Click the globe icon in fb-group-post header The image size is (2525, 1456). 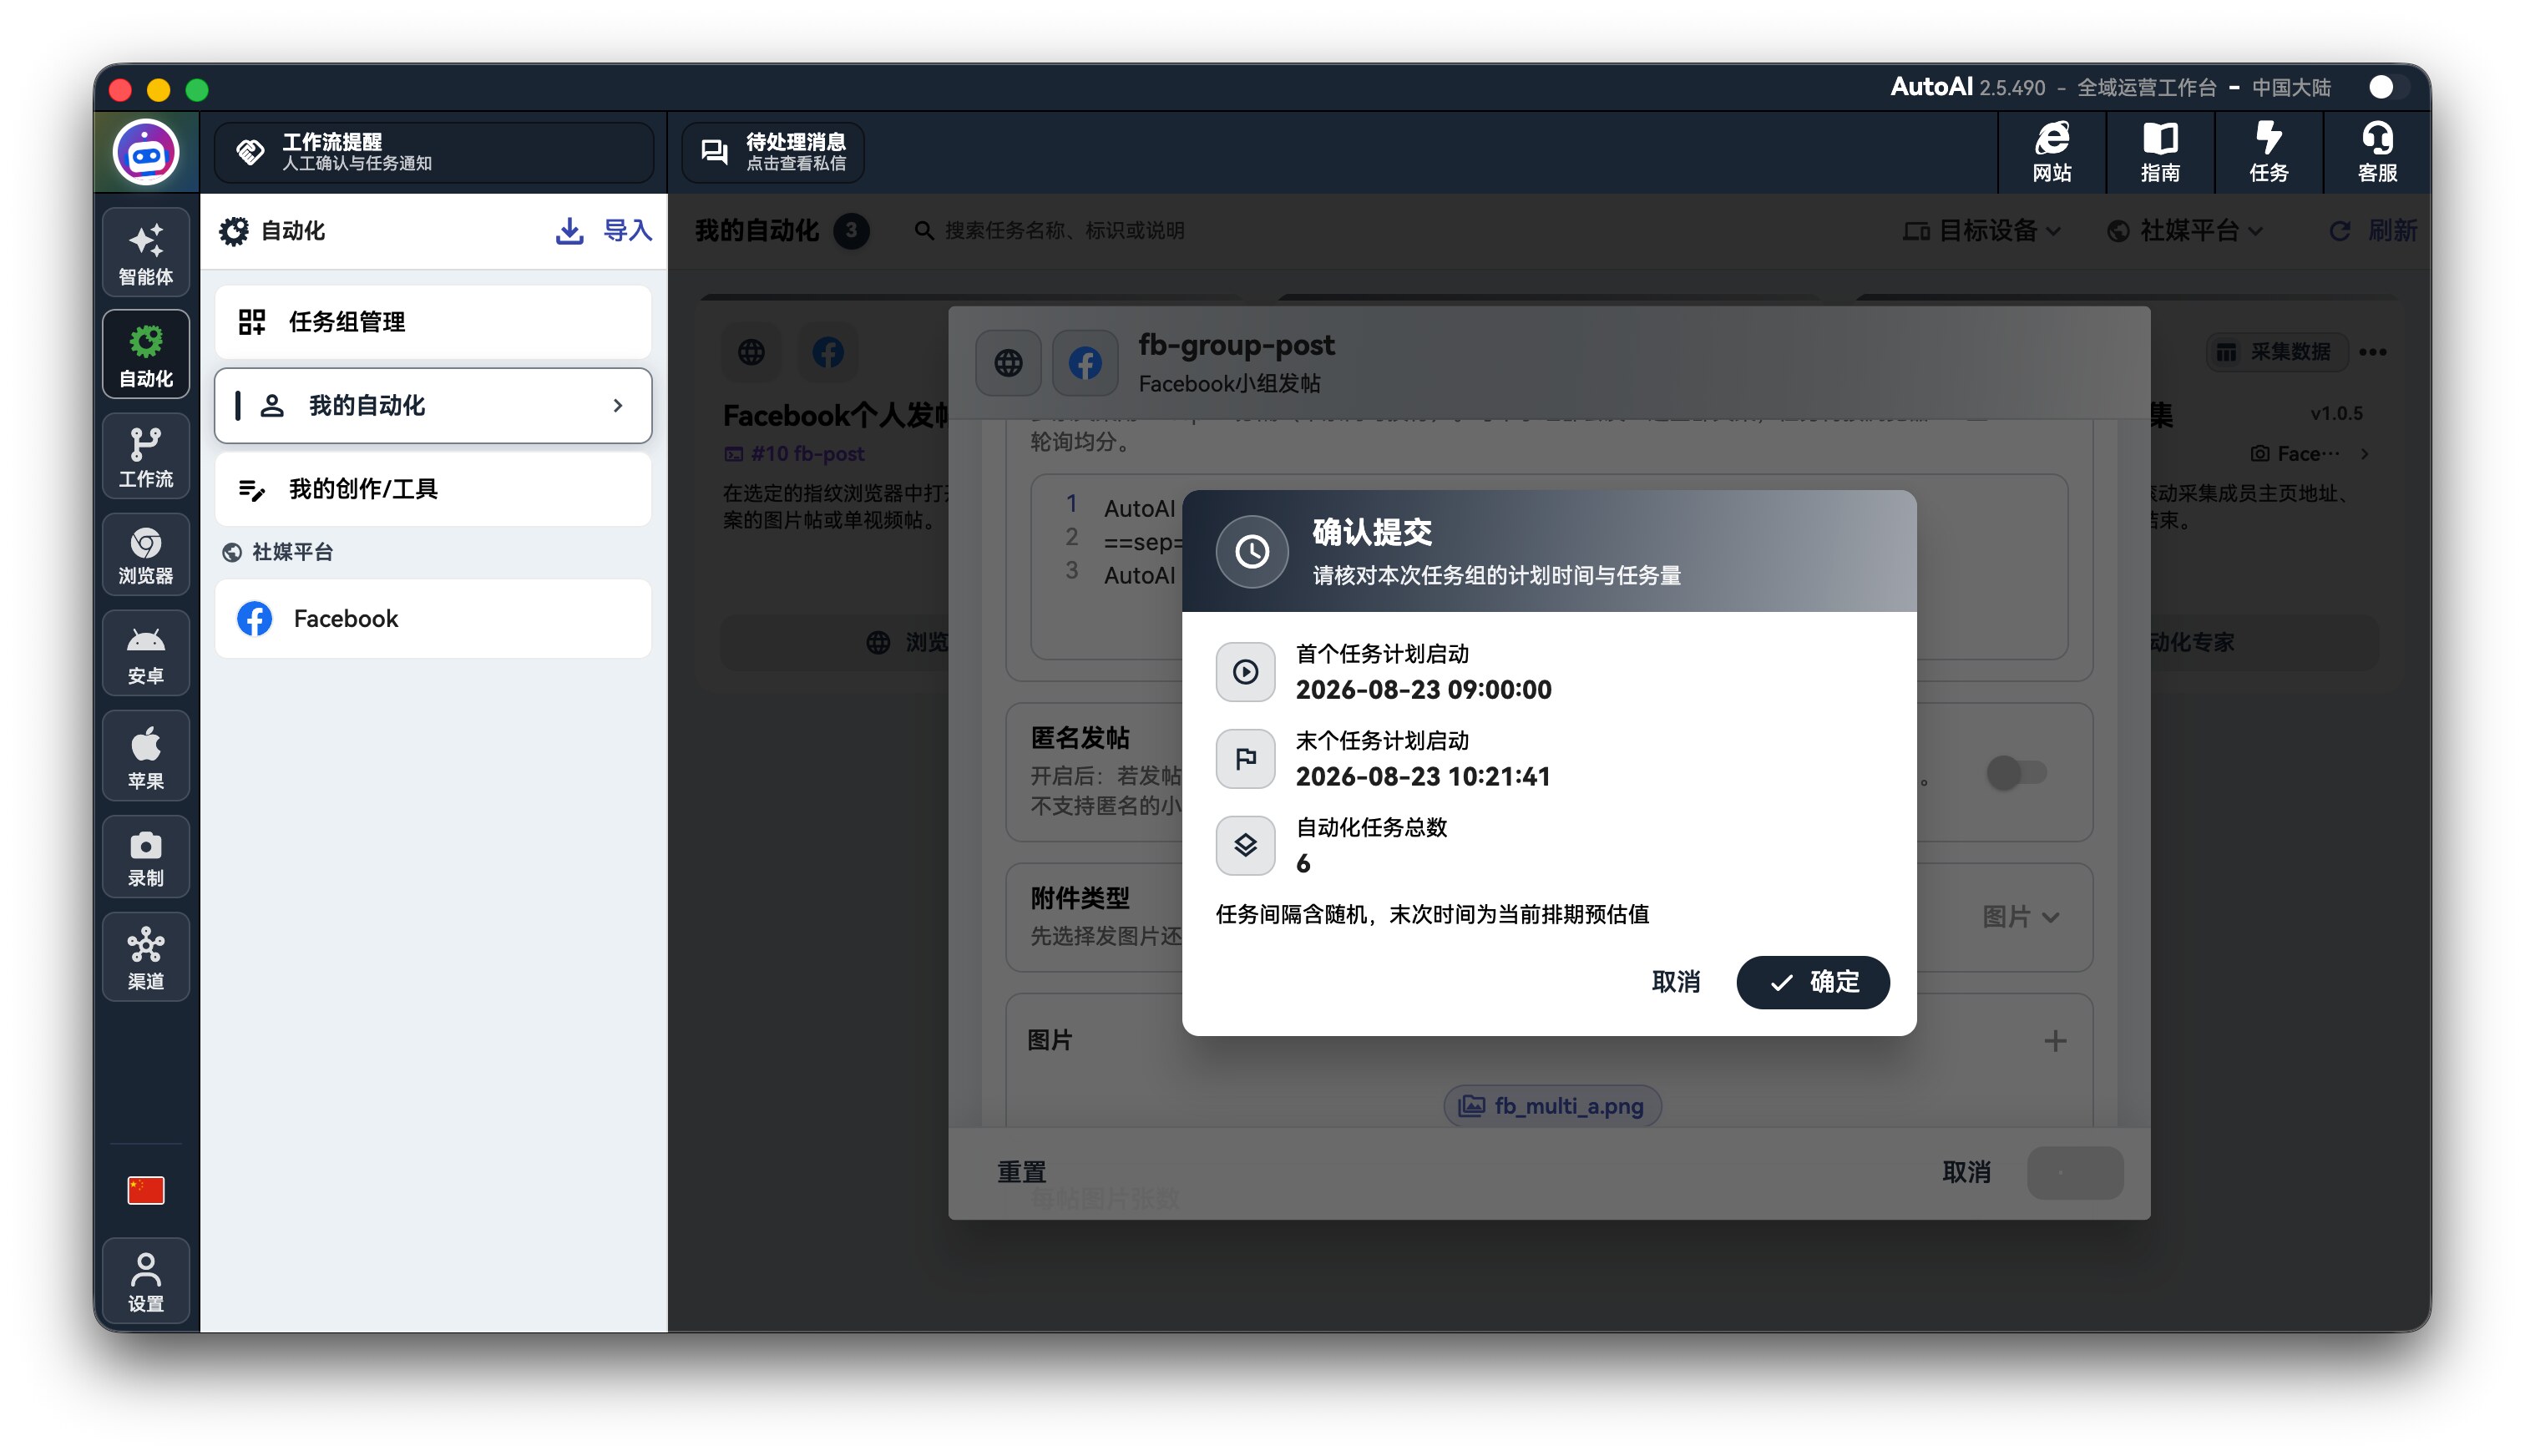1008,362
